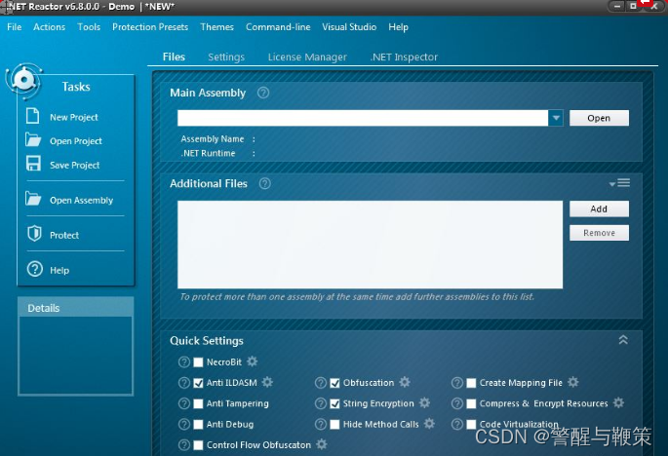Open the Command-line menu
668x456 pixels.
pyautogui.click(x=278, y=27)
